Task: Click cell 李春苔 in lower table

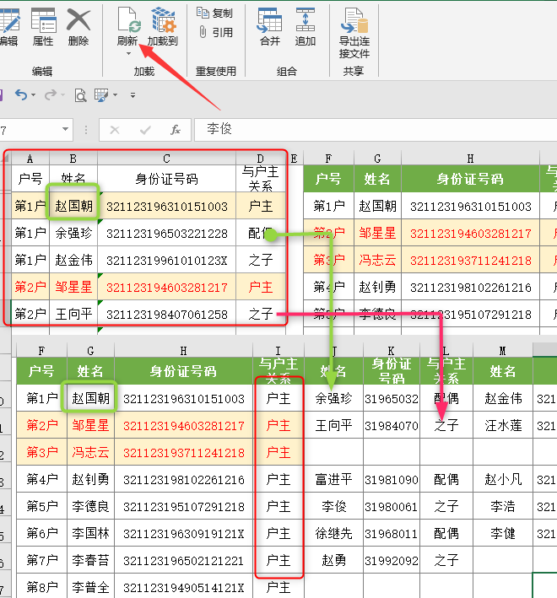Action: [90, 560]
